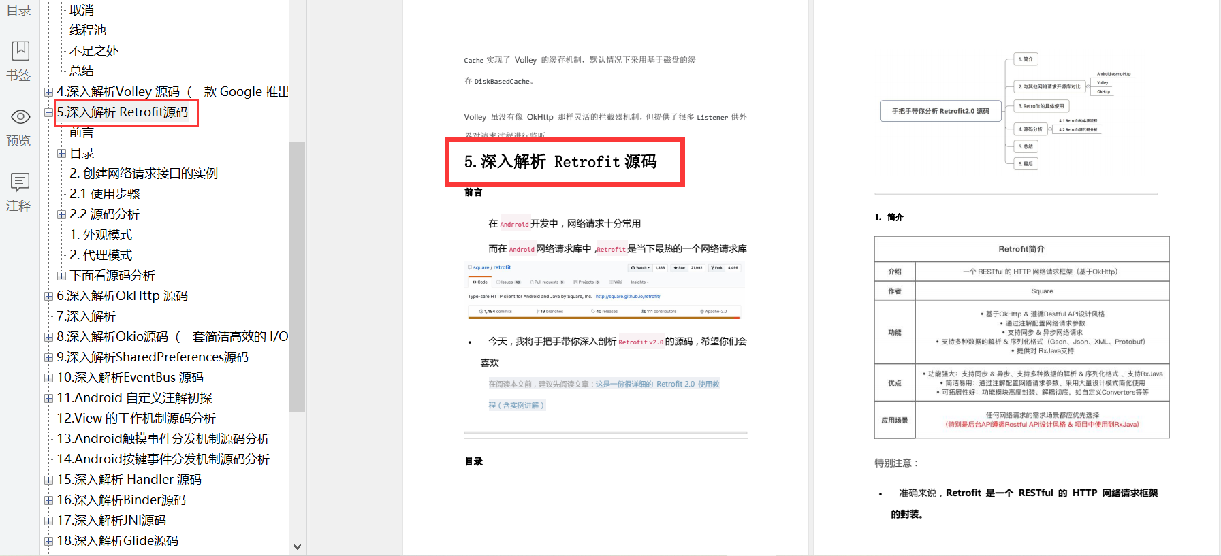Open the 13.Android触摸事件分发机制源码分析 entry
This screenshot has height=556, width=1221.
pos(163,438)
